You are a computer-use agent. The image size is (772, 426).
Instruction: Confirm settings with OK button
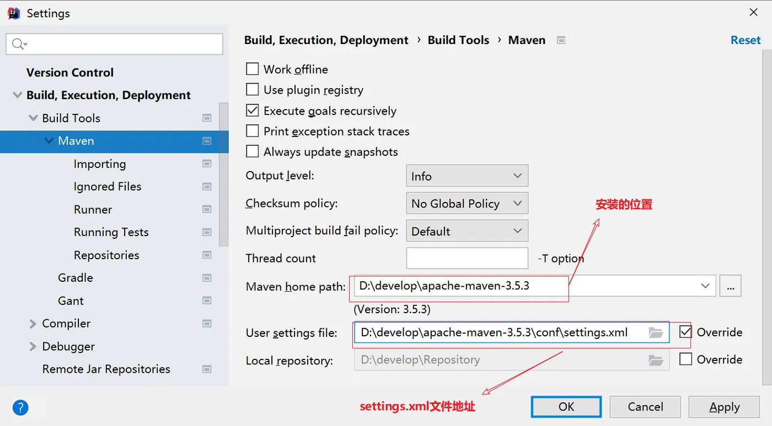[x=566, y=407]
